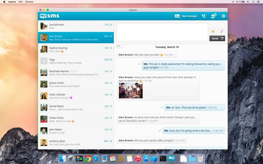Viewport: 263px width, 164px height.
Task: Open Sue Johnson conversation
Action: 76,26
